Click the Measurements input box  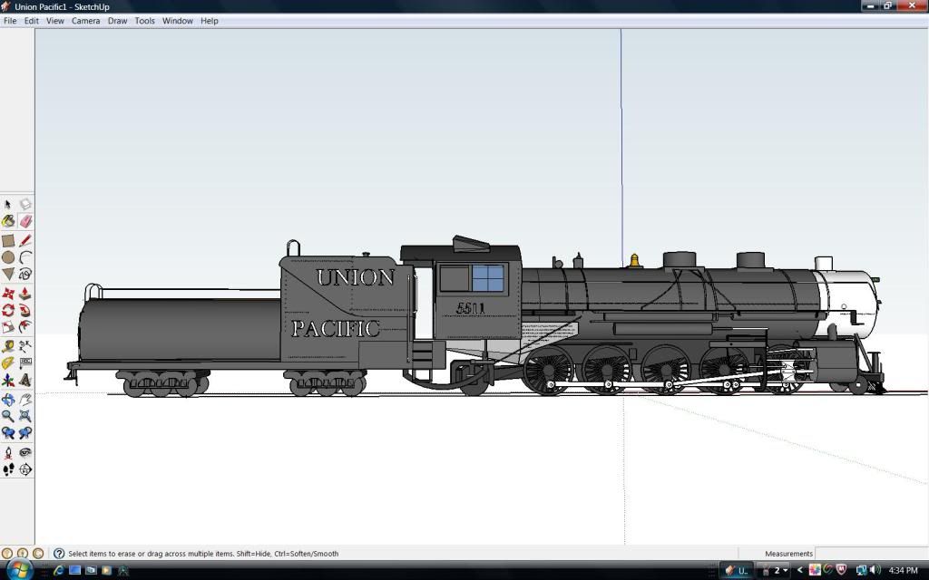tap(871, 554)
